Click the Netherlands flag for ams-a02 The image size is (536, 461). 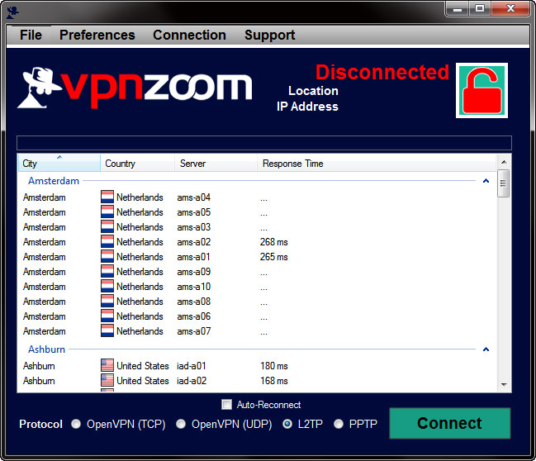(107, 241)
